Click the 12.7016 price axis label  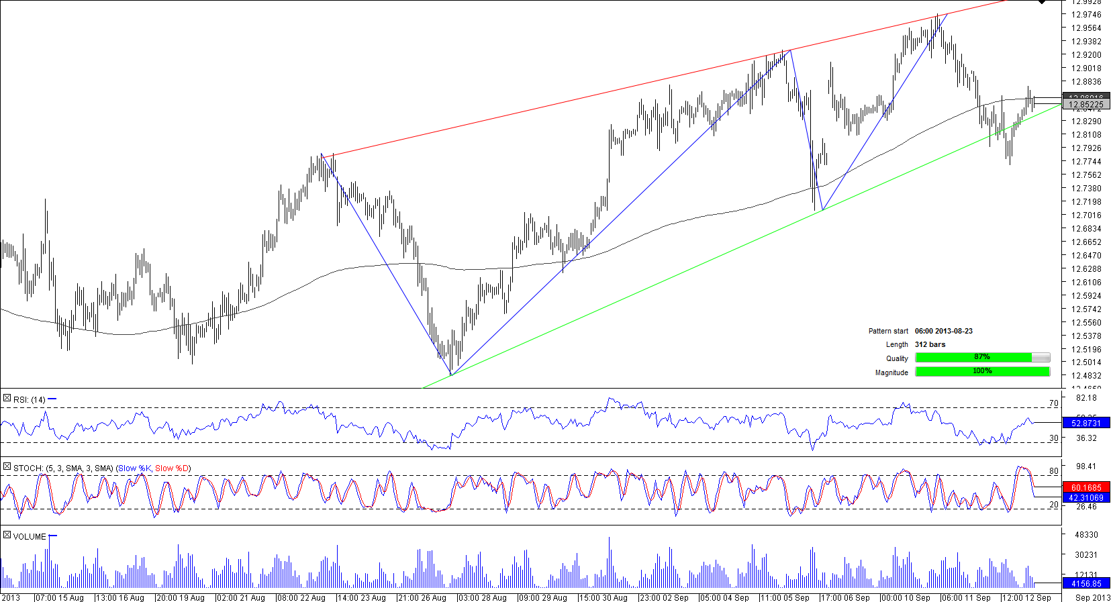(x=1086, y=215)
